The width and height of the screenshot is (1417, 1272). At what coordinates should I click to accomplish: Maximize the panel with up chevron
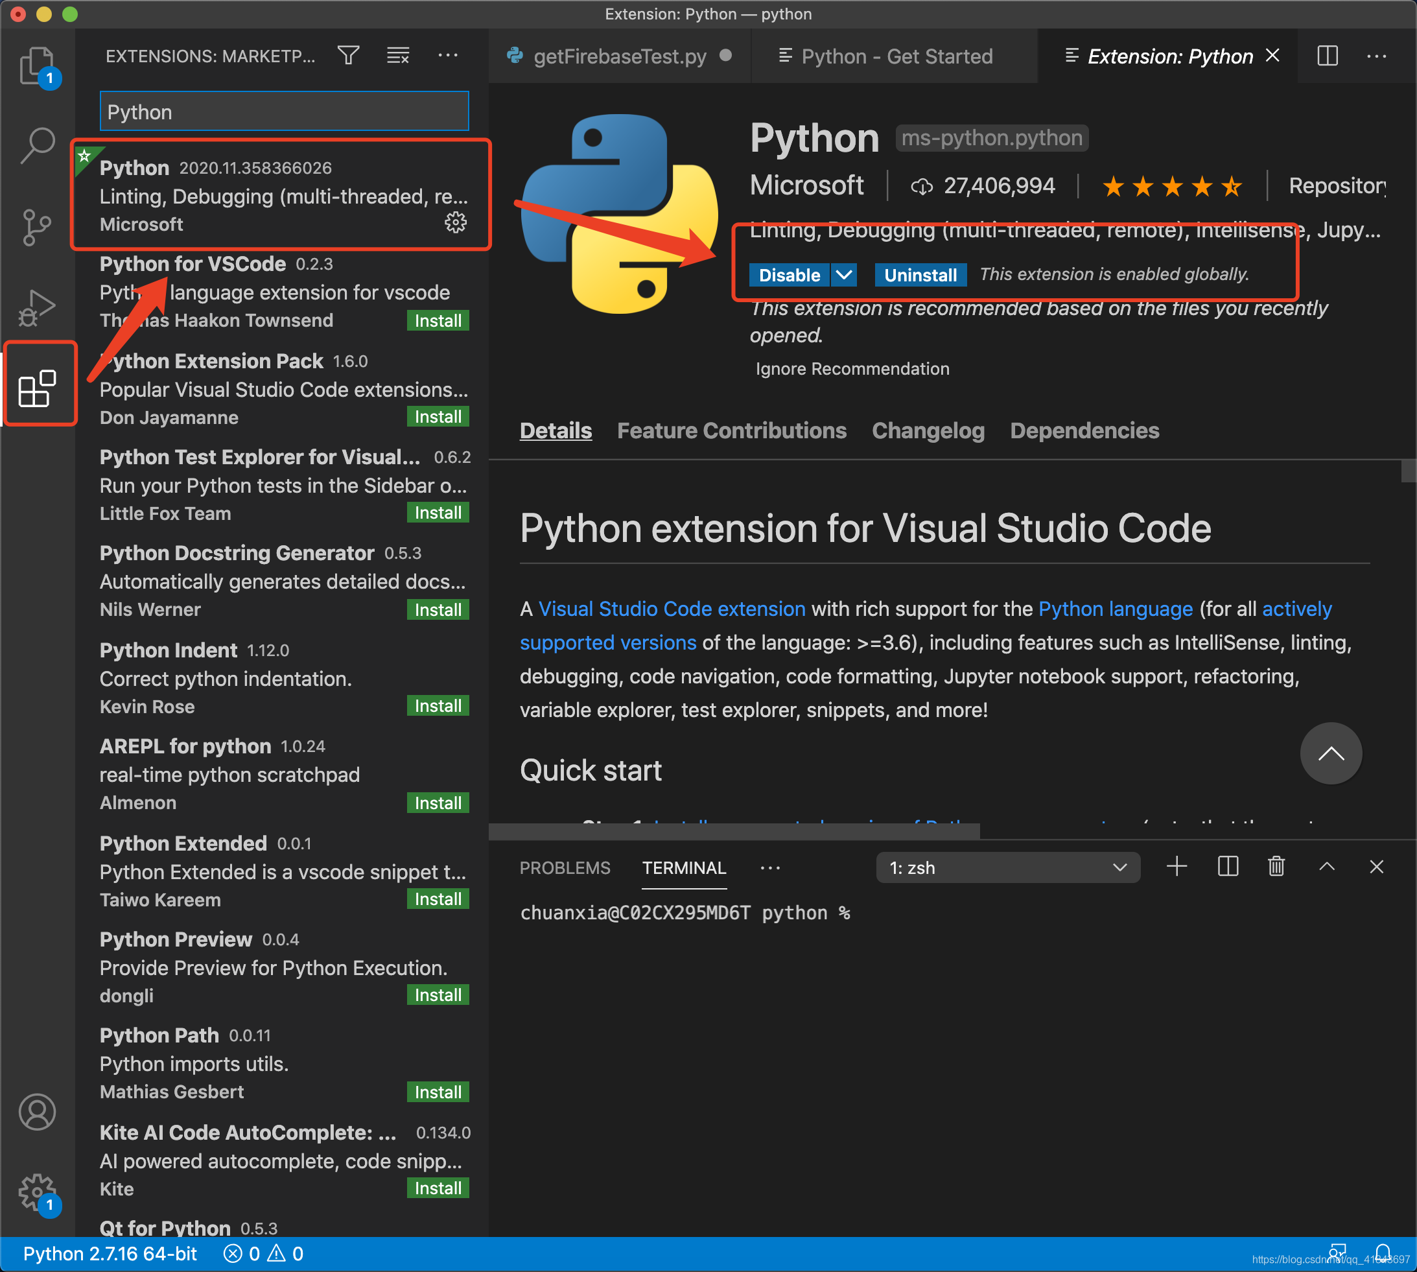(1327, 867)
